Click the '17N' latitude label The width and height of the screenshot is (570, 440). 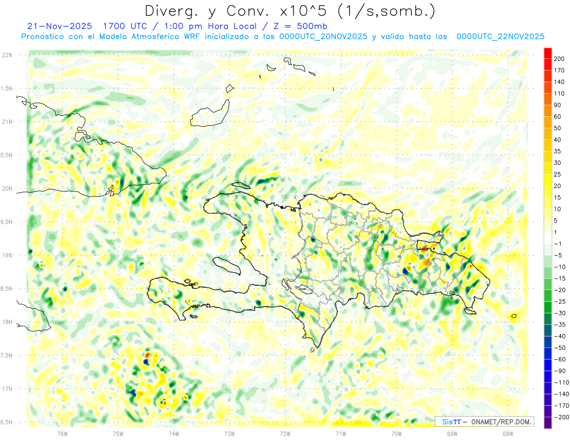pyautogui.click(x=7, y=389)
